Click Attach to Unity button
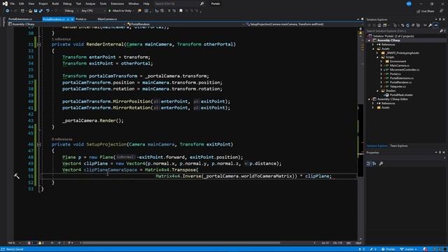 120,11
